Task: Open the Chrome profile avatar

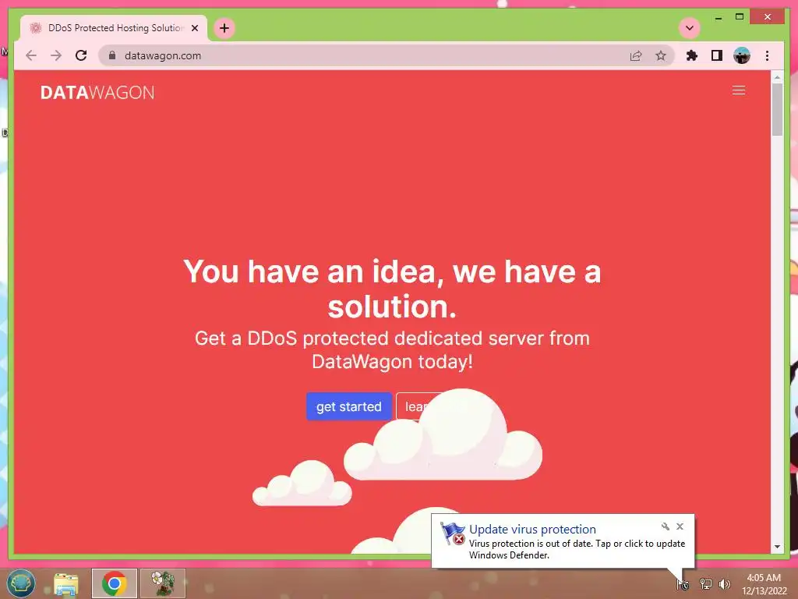Action: point(742,55)
